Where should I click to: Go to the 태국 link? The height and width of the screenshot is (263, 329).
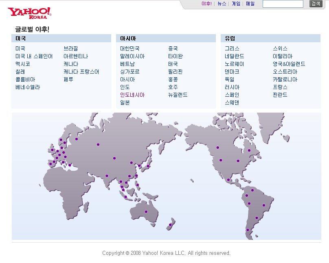click(x=173, y=64)
